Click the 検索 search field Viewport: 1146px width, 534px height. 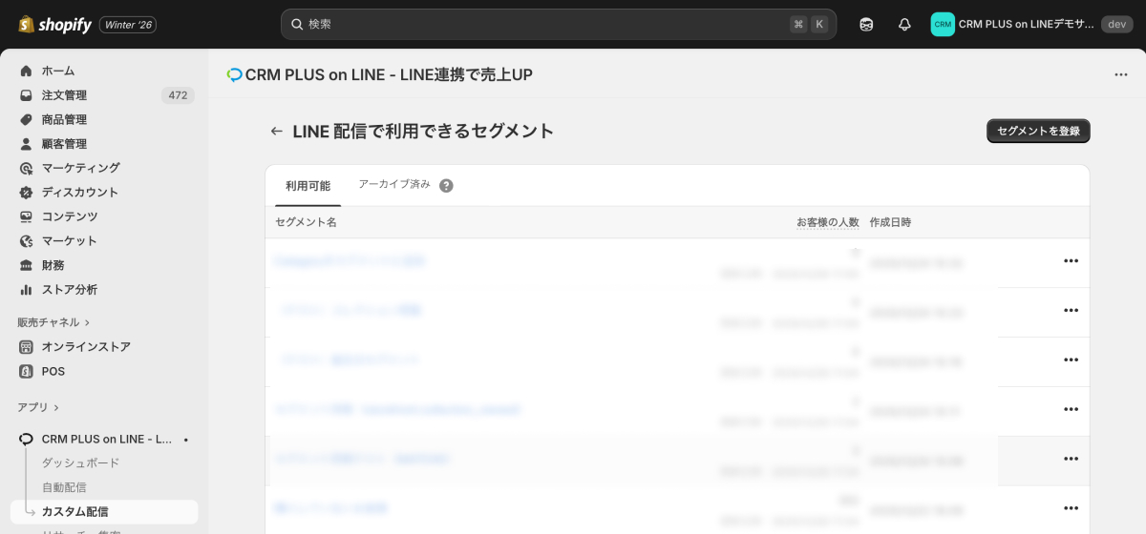pos(558,24)
